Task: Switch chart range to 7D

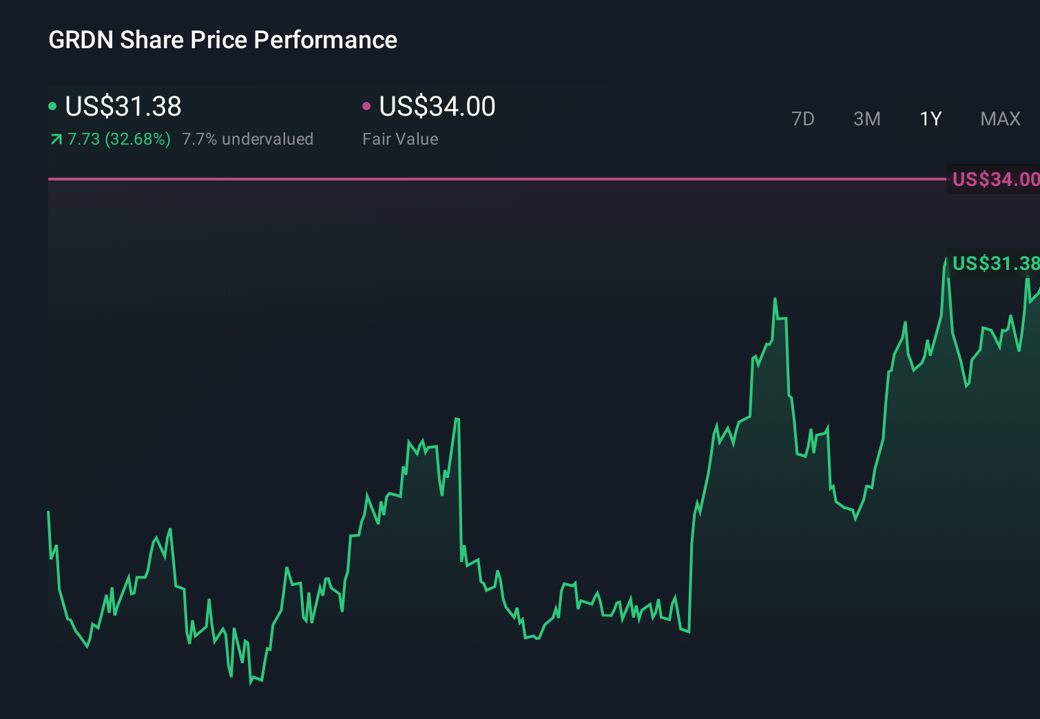Action: coord(804,118)
